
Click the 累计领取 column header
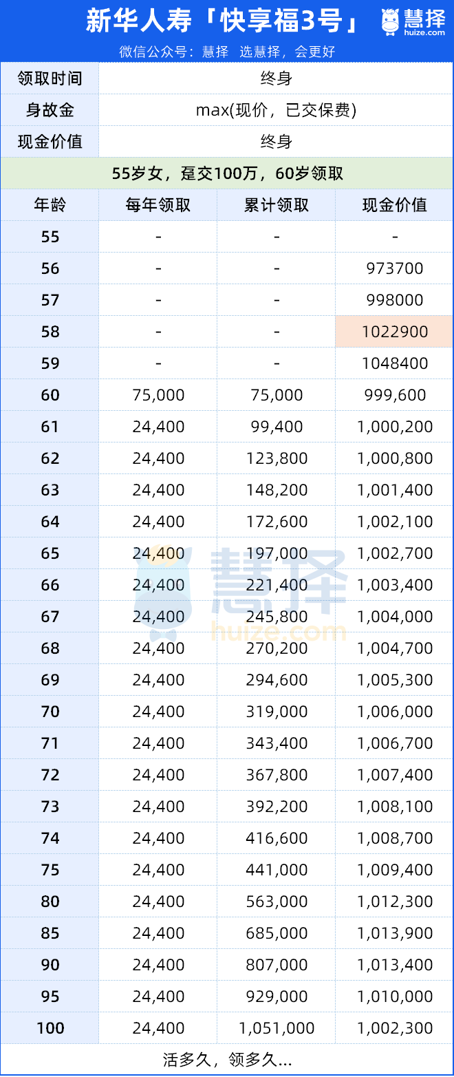point(277,205)
